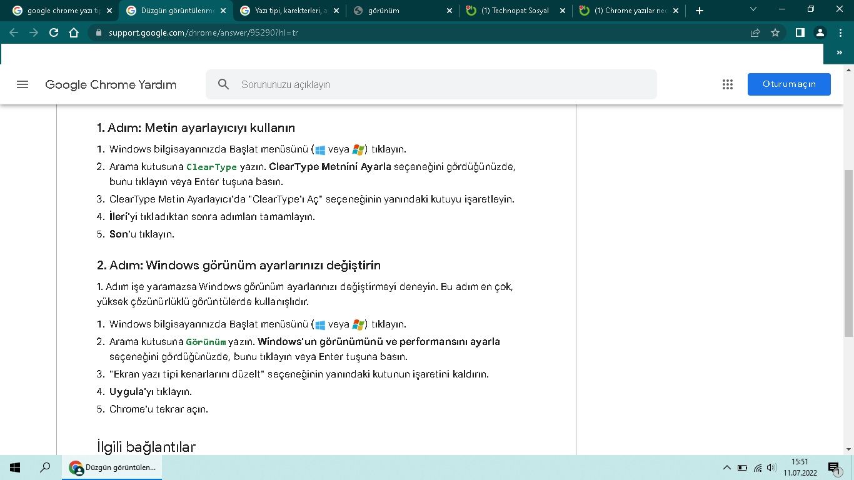Expand the bookmarks overflow chevron
The height and width of the screenshot is (480, 854).
840,53
